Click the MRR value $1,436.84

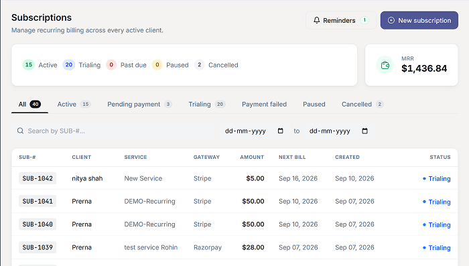[424, 68]
